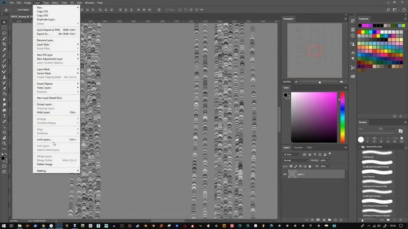408x229 pixels.
Task: Open the Search icon in options bar
Action: click(388, 10)
